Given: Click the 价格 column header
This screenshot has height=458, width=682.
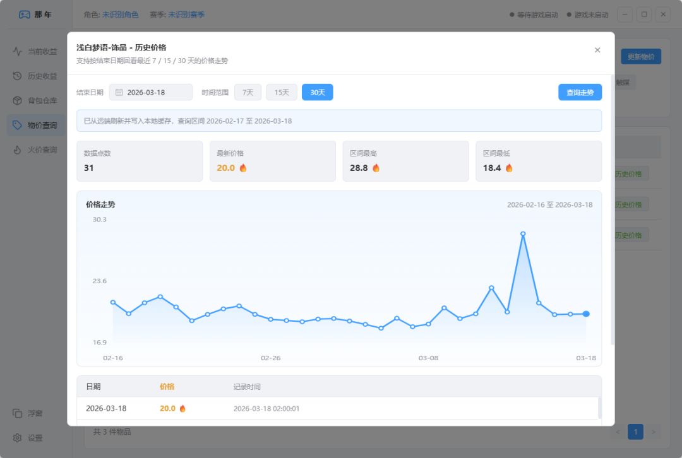Looking at the screenshot, I should click(x=167, y=386).
